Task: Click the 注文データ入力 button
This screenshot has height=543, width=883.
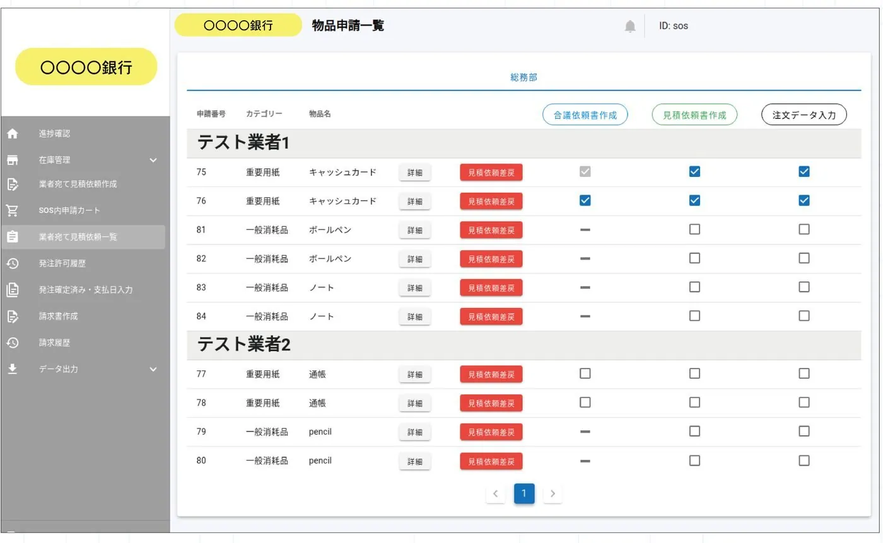Action: (804, 115)
